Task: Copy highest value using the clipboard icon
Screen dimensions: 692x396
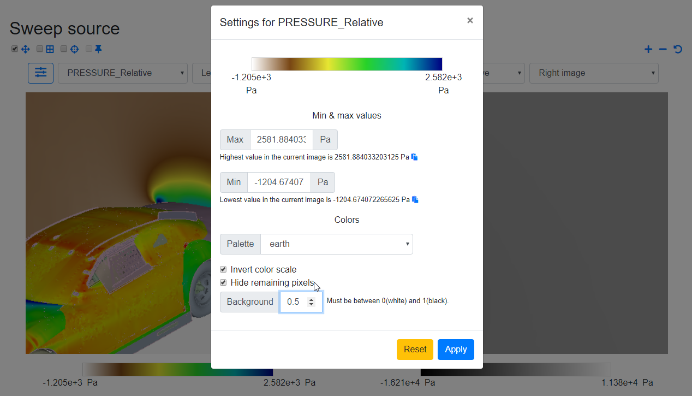Action: 415,157
